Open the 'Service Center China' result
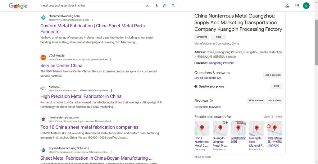Screen dimensions: 318x164 [61, 66]
